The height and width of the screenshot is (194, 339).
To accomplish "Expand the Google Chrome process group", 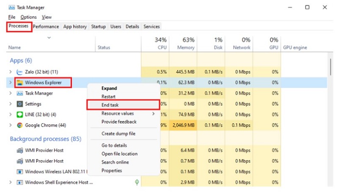I will coord(10,125).
